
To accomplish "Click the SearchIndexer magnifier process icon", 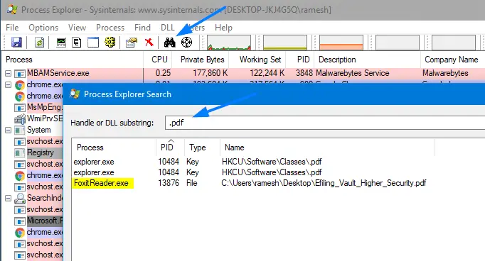I will (x=20, y=199).
